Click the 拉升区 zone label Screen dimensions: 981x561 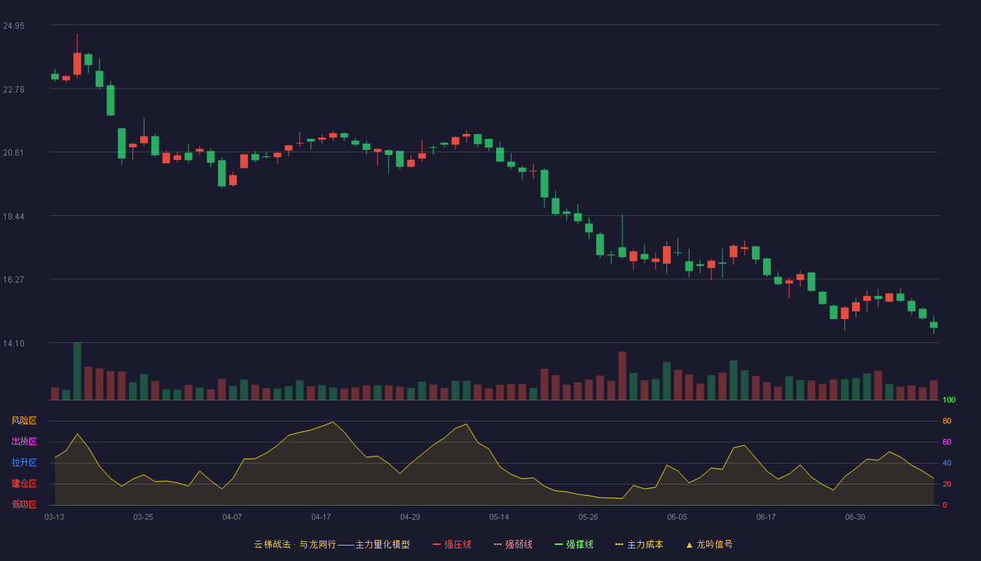coord(24,463)
